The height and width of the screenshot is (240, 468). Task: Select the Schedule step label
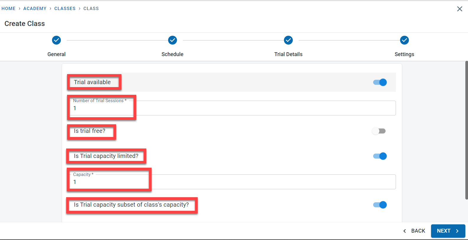[x=173, y=54]
